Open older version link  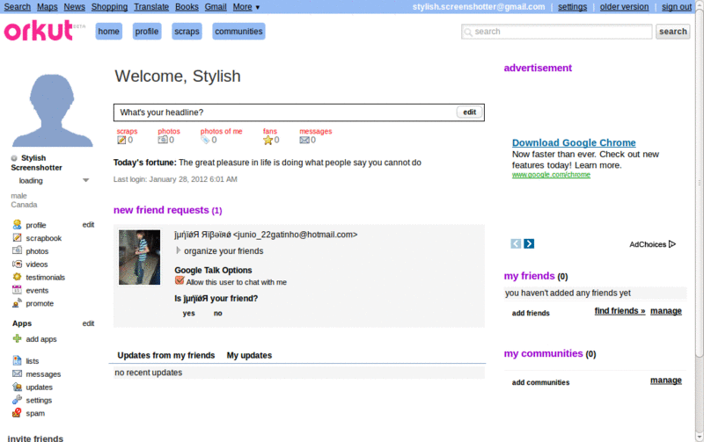click(x=624, y=7)
